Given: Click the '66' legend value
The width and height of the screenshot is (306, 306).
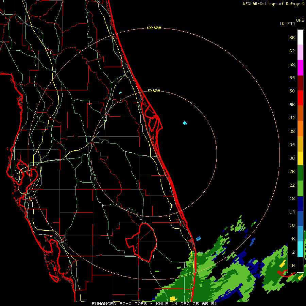Looking at the screenshot, I should tap(292, 37).
